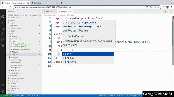Open the Extensions view

click(x=3, y=40)
